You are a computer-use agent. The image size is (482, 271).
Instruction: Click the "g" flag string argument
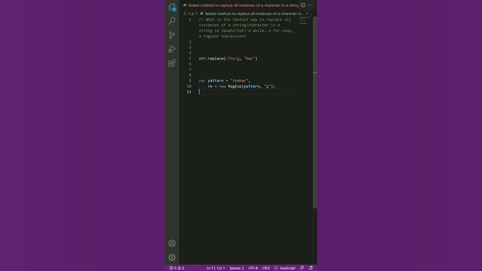point(267,86)
